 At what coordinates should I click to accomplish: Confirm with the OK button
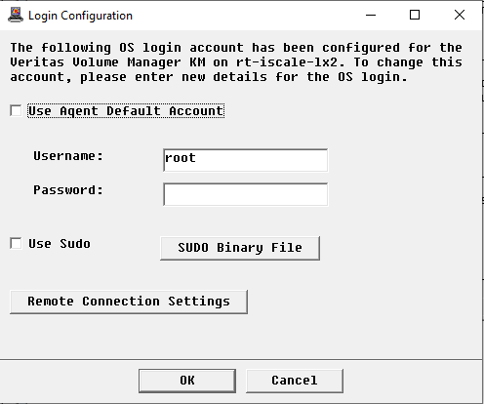point(187,381)
